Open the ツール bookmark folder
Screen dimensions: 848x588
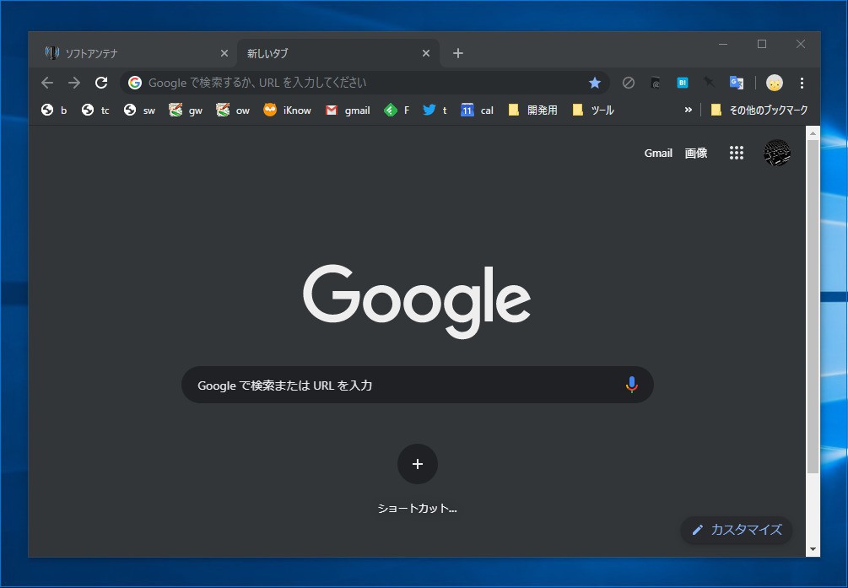593,110
